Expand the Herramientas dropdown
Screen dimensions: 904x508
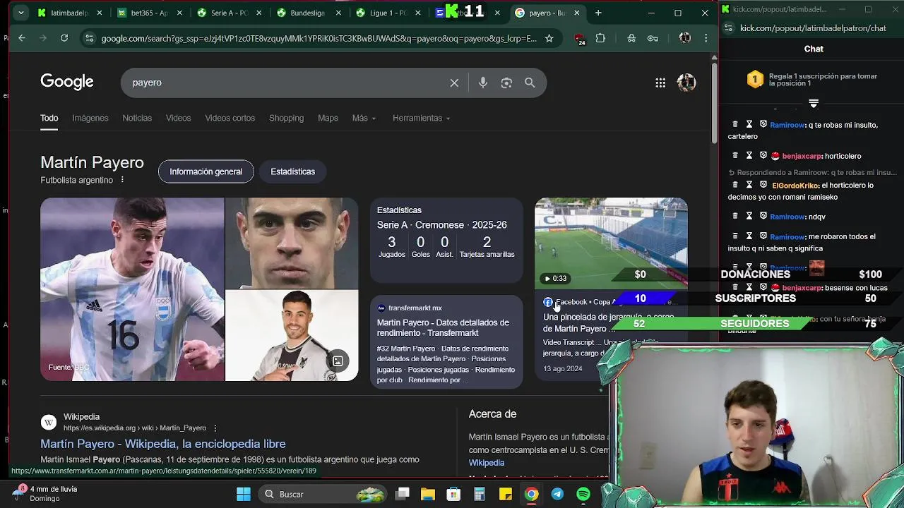(x=421, y=118)
